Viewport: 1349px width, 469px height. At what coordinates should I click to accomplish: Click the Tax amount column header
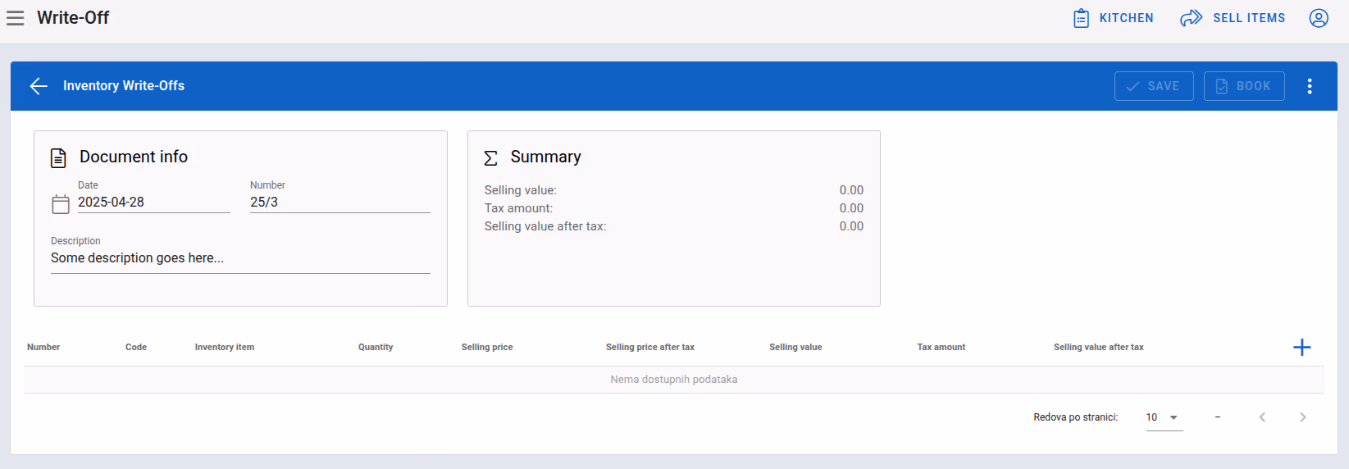[x=941, y=348]
